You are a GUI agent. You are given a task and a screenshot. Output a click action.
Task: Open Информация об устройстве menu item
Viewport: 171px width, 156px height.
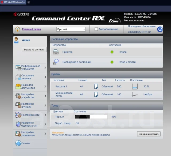coord(30,68)
